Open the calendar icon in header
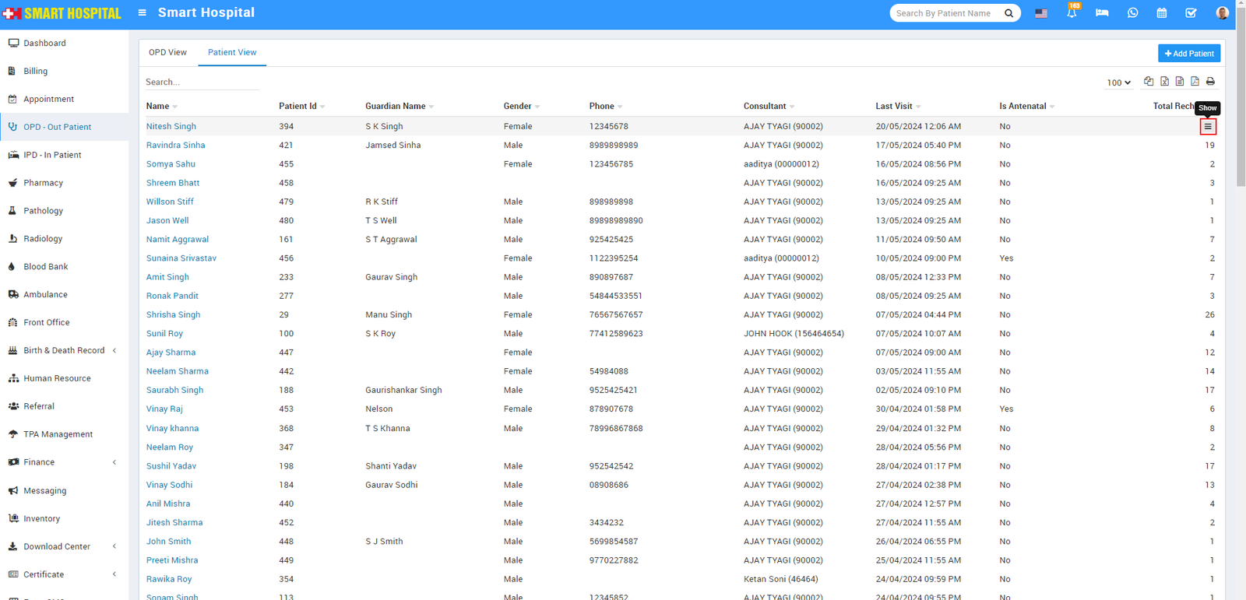This screenshot has height=600, width=1246. coord(1161,13)
